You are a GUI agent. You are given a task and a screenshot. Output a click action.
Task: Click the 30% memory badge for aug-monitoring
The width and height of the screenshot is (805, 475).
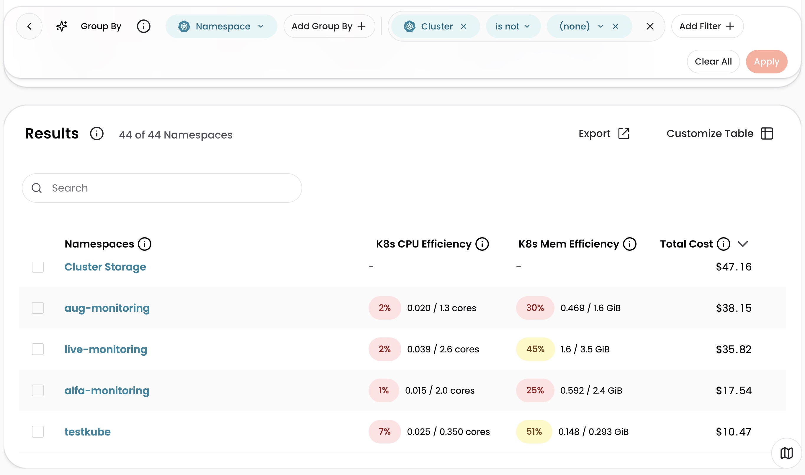point(535,308)
